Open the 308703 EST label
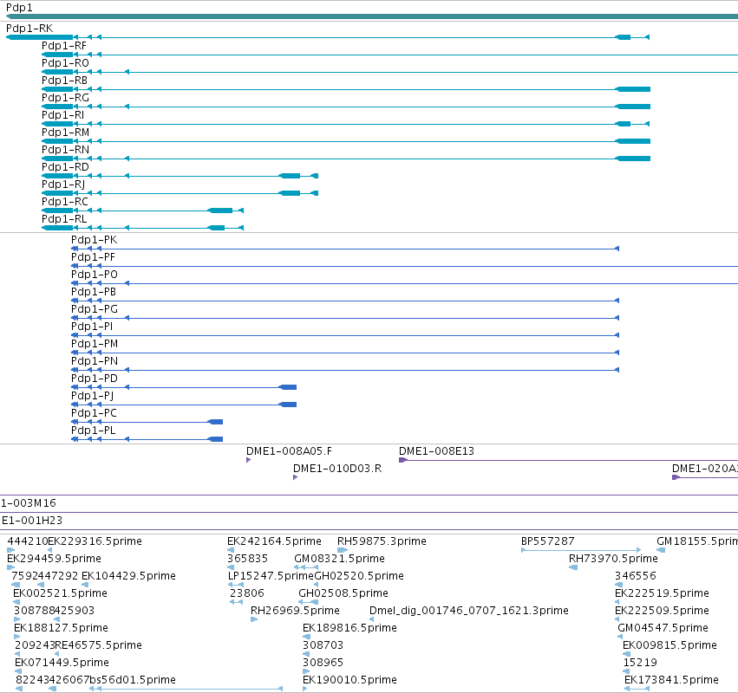 coord(323,645)
